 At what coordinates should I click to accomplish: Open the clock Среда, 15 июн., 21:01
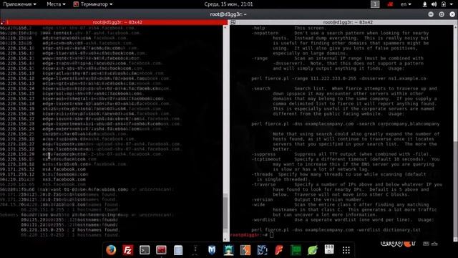[228, 4]
